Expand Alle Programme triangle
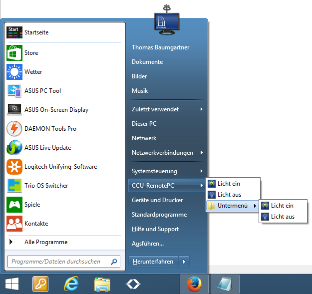 11,242
